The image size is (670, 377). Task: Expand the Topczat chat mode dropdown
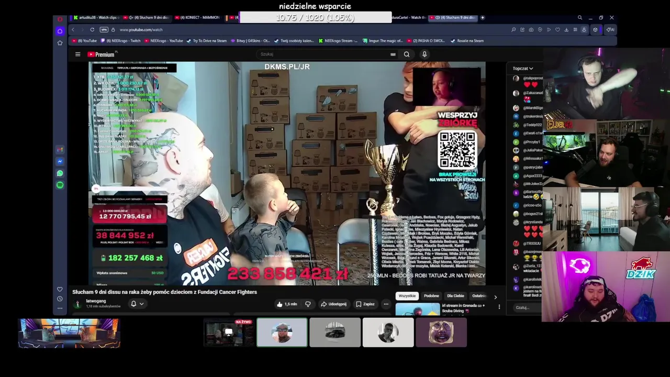[x=522, y=69]
